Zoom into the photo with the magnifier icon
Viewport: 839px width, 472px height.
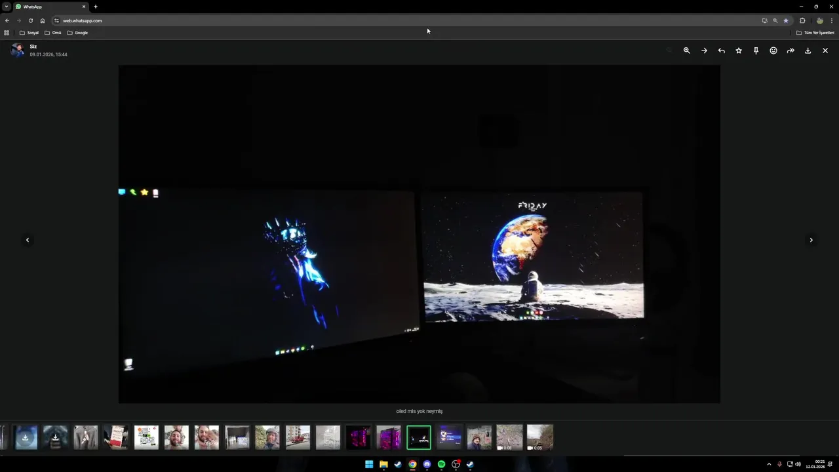(x=687, y=50)
